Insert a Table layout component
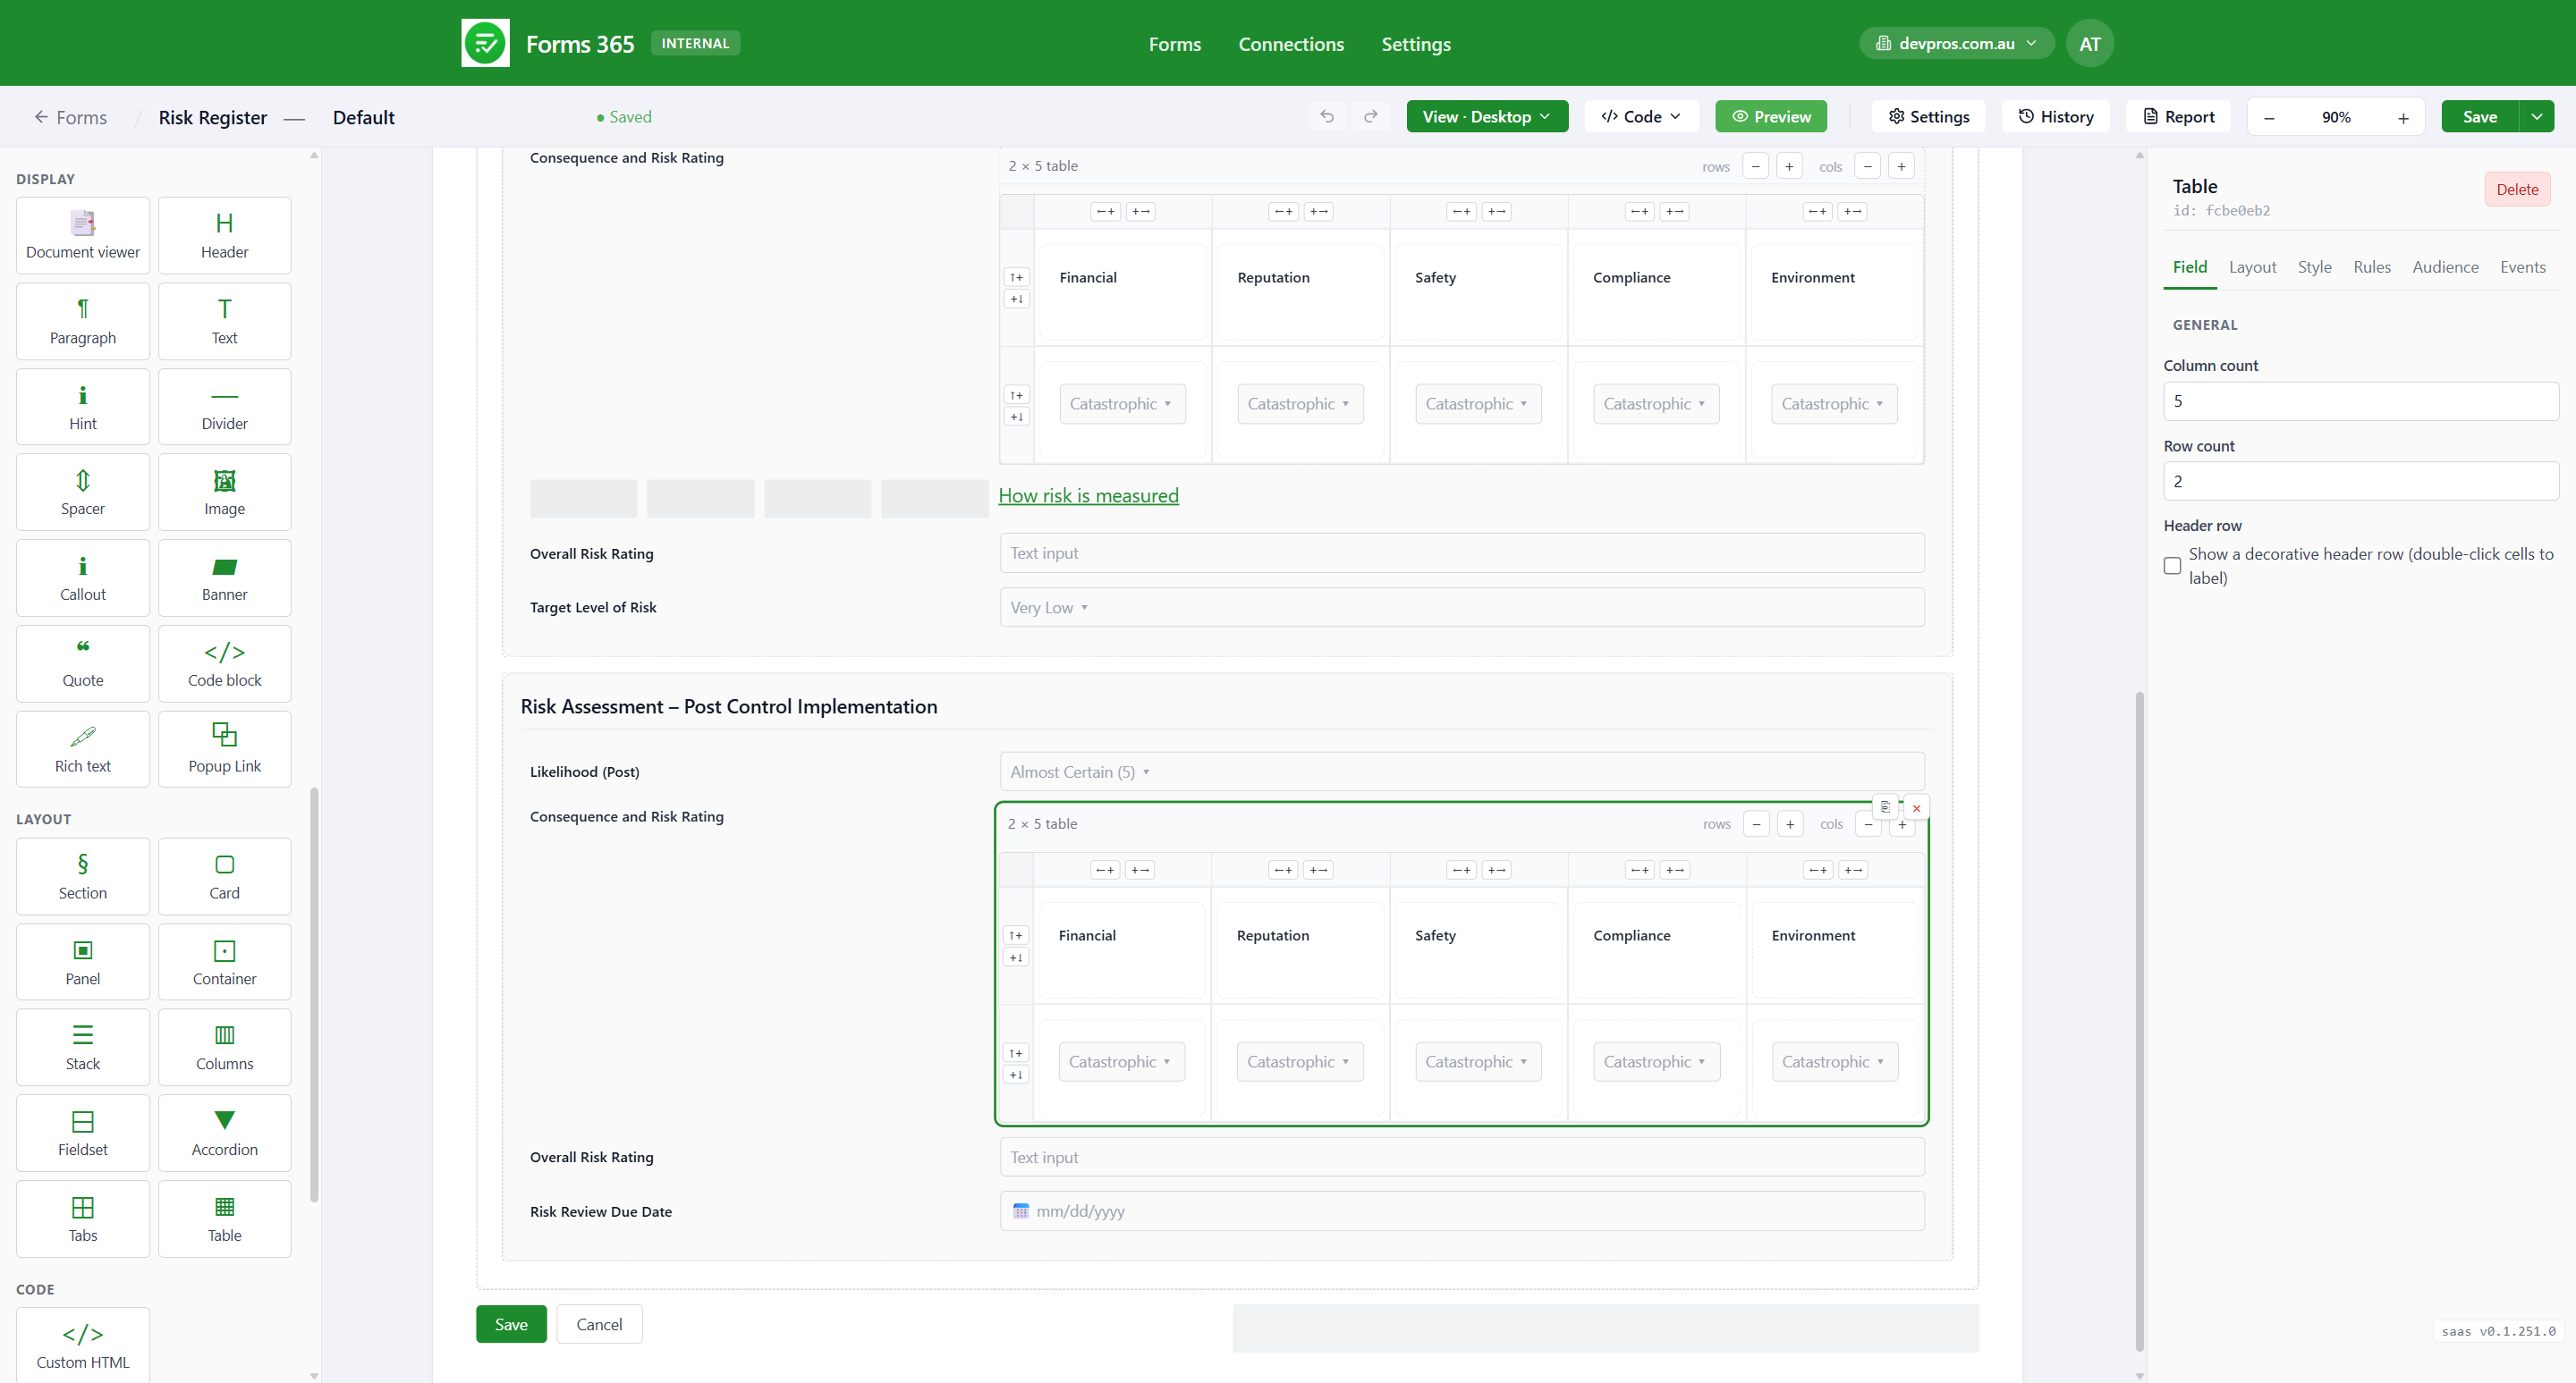 tap(224, 1219)
